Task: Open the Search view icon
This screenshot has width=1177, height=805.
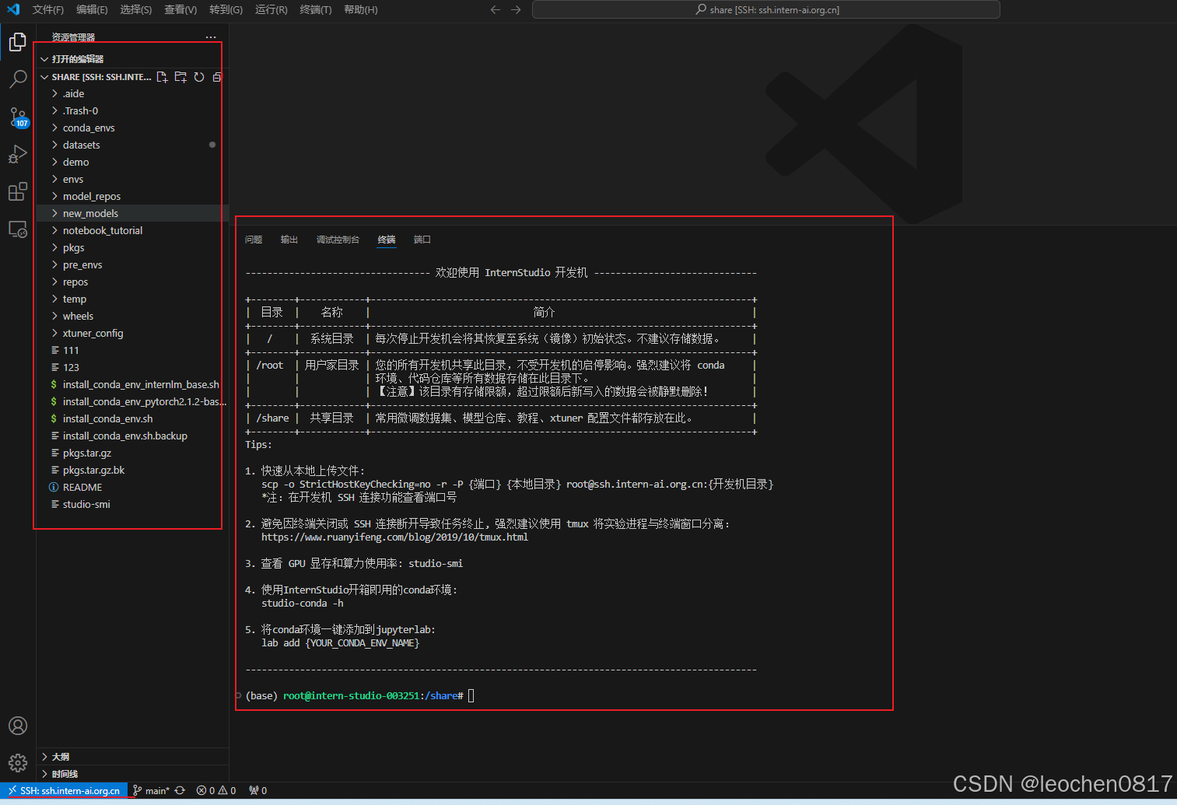Action: pyautogui.click(x=17, y=79)
